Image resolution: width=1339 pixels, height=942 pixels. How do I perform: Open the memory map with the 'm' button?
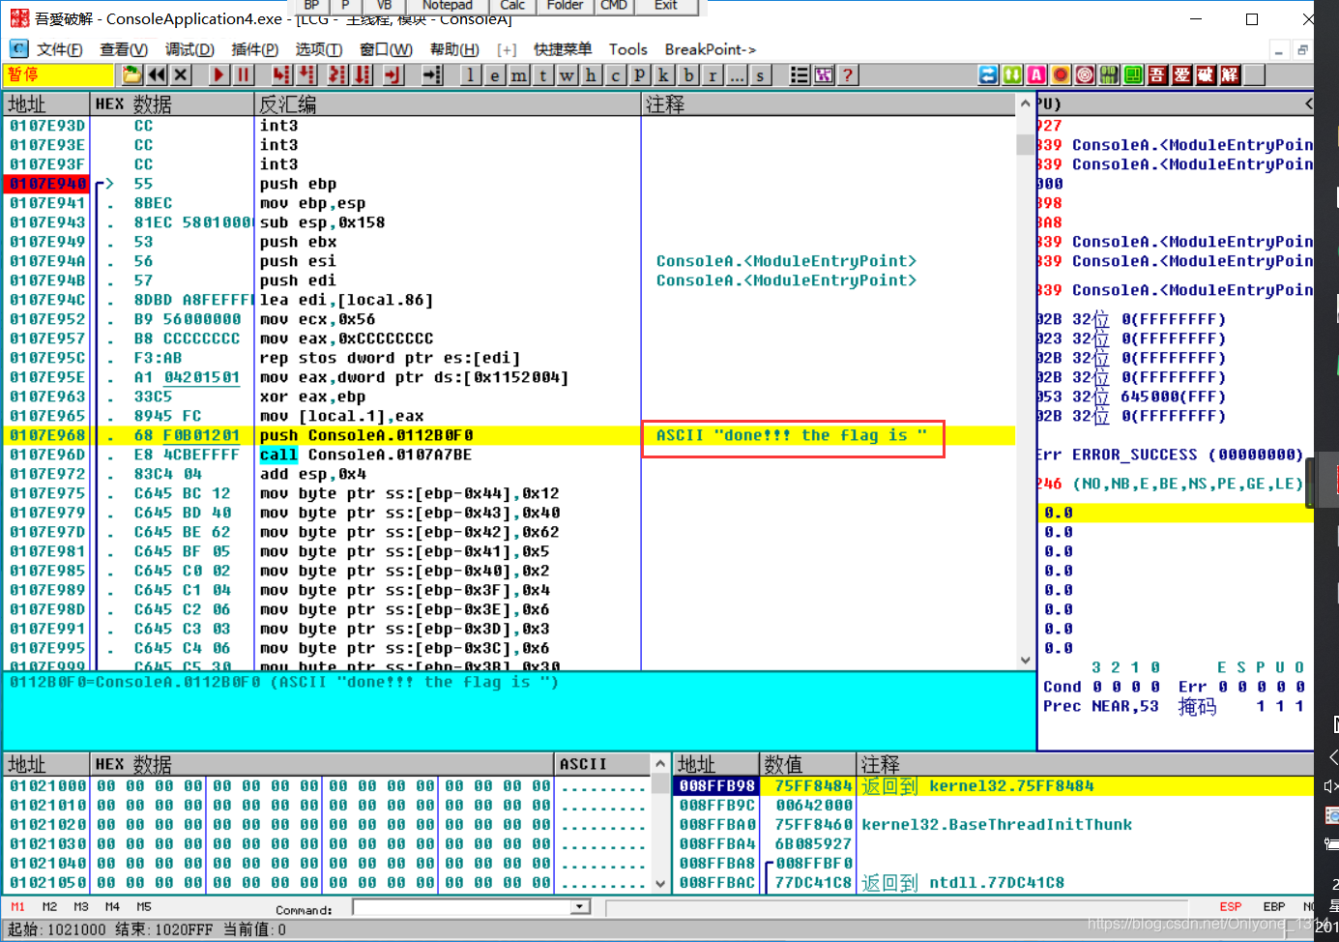519,74
